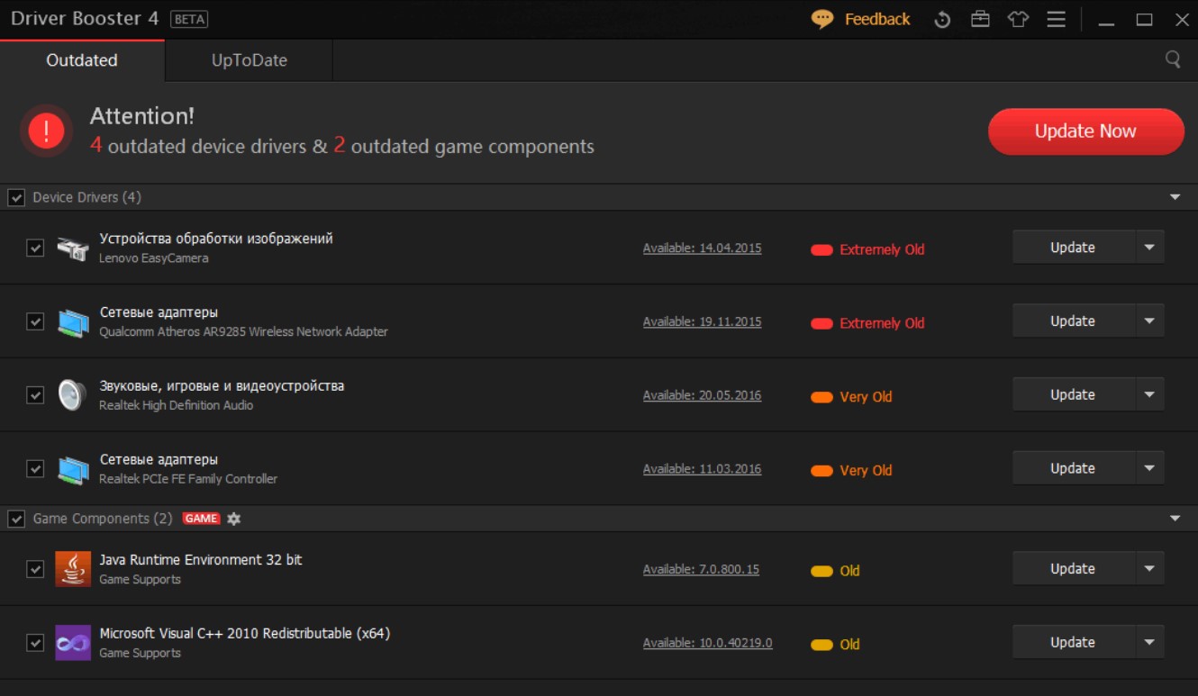The width and height of the screenshot is (1198, 696).
Task: Click the Realtek High Definition Audio speaker icon
Action: pyautogui.click(x=71, y=395)
